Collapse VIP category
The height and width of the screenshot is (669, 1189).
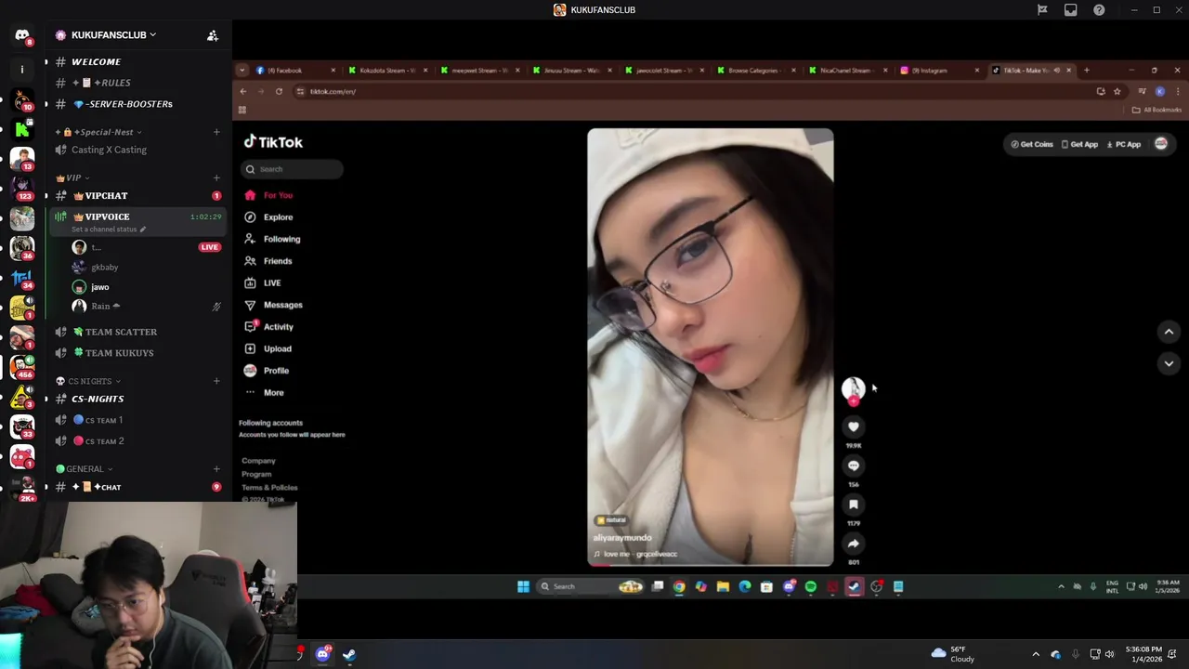coord(72,177)
